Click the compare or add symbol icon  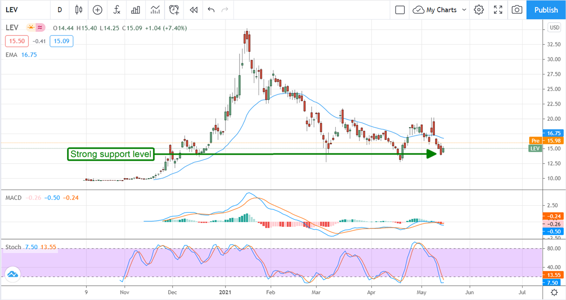97,9
